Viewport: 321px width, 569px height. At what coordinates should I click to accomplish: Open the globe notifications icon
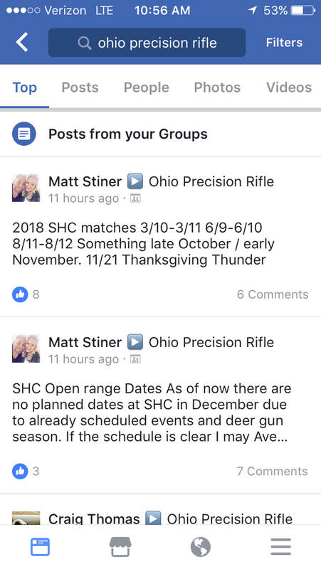click(x=201, y=546)
